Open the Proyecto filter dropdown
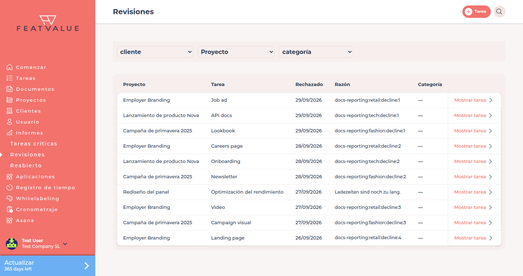 236,52
